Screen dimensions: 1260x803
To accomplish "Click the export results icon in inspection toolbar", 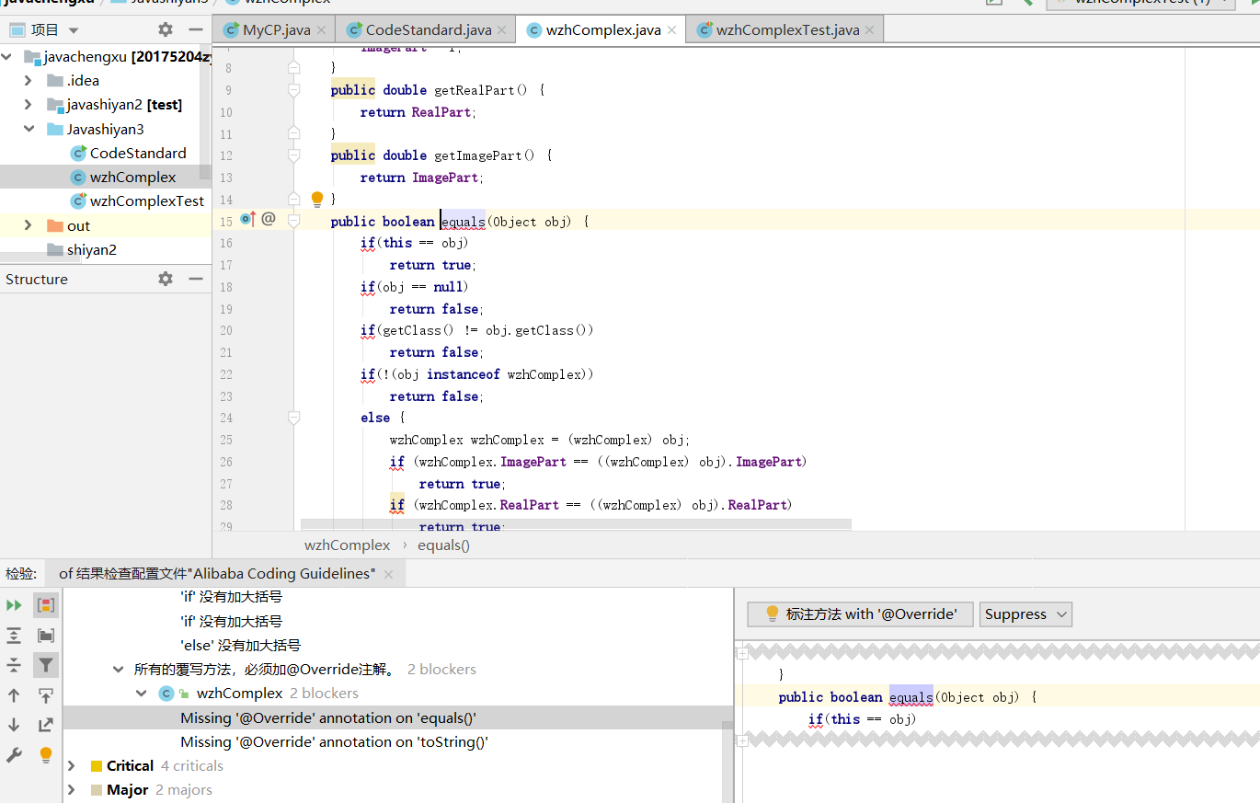I will (x=46, y=725).
